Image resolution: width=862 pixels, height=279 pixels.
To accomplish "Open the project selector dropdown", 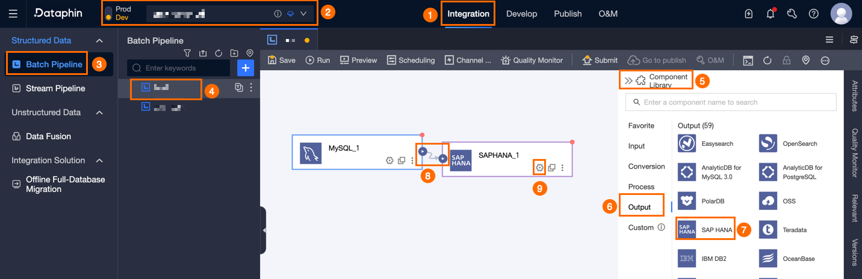I will click(303, 14).
